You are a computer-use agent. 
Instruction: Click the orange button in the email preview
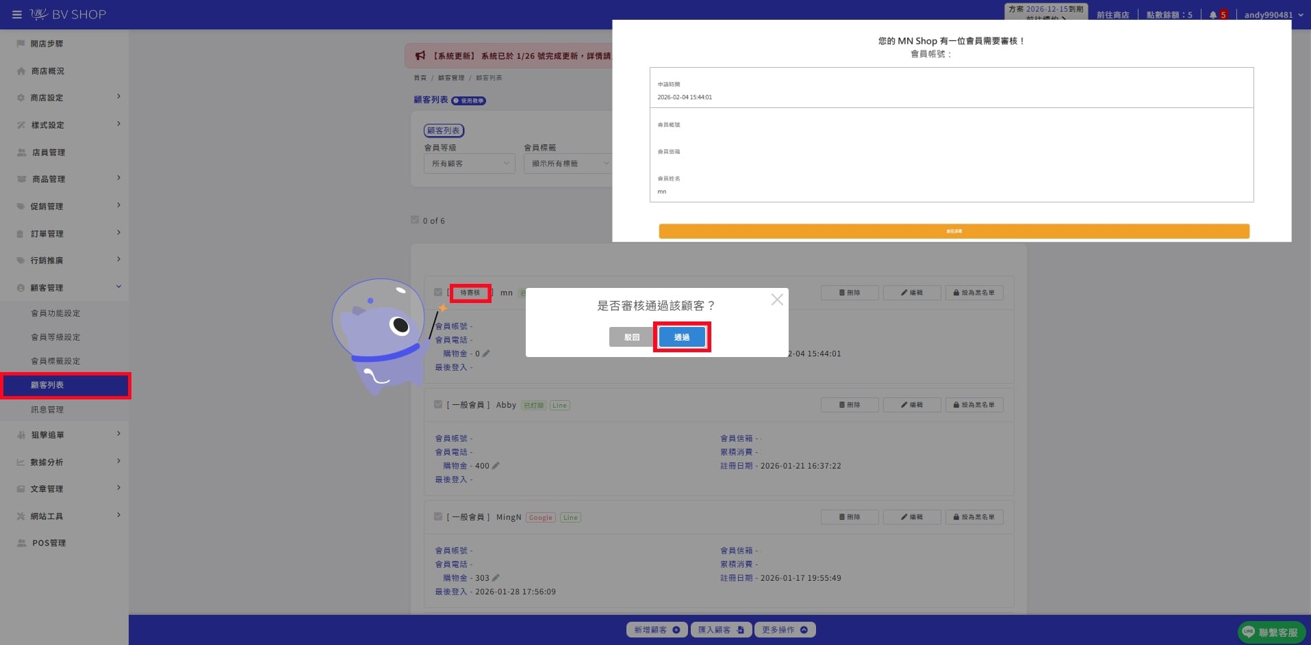(x=954, y=231)
